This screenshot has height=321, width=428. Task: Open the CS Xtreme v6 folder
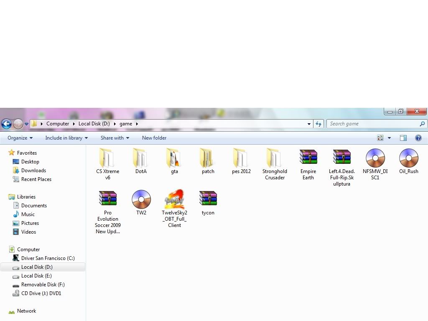pyautogui.click(x=107, y=164)
